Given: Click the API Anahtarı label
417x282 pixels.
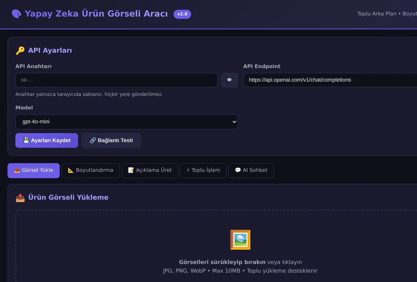Looking at the screenshot, I should pos(33,66).
